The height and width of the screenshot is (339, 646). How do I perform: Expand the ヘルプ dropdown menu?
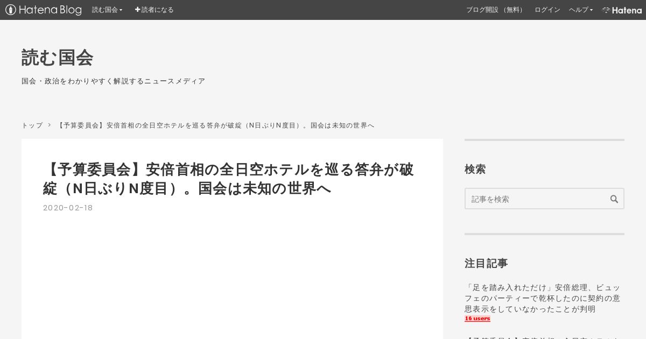coord(581,10)
